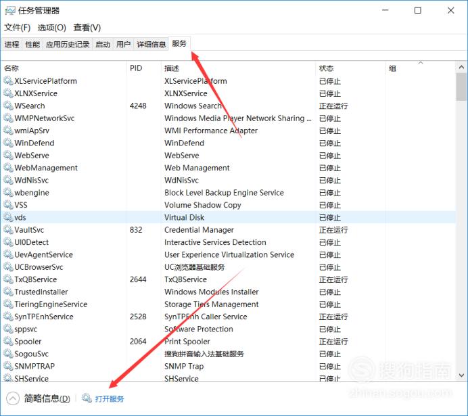468x416 pixels.
Task: Click the gear icon beside vds
Action: point(8,217)
